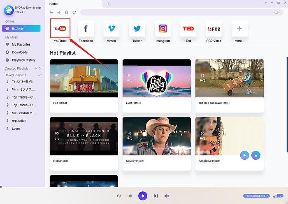Open a new tab with plus button
Viewport: 288px width, 204px height.
click(108, 4)
